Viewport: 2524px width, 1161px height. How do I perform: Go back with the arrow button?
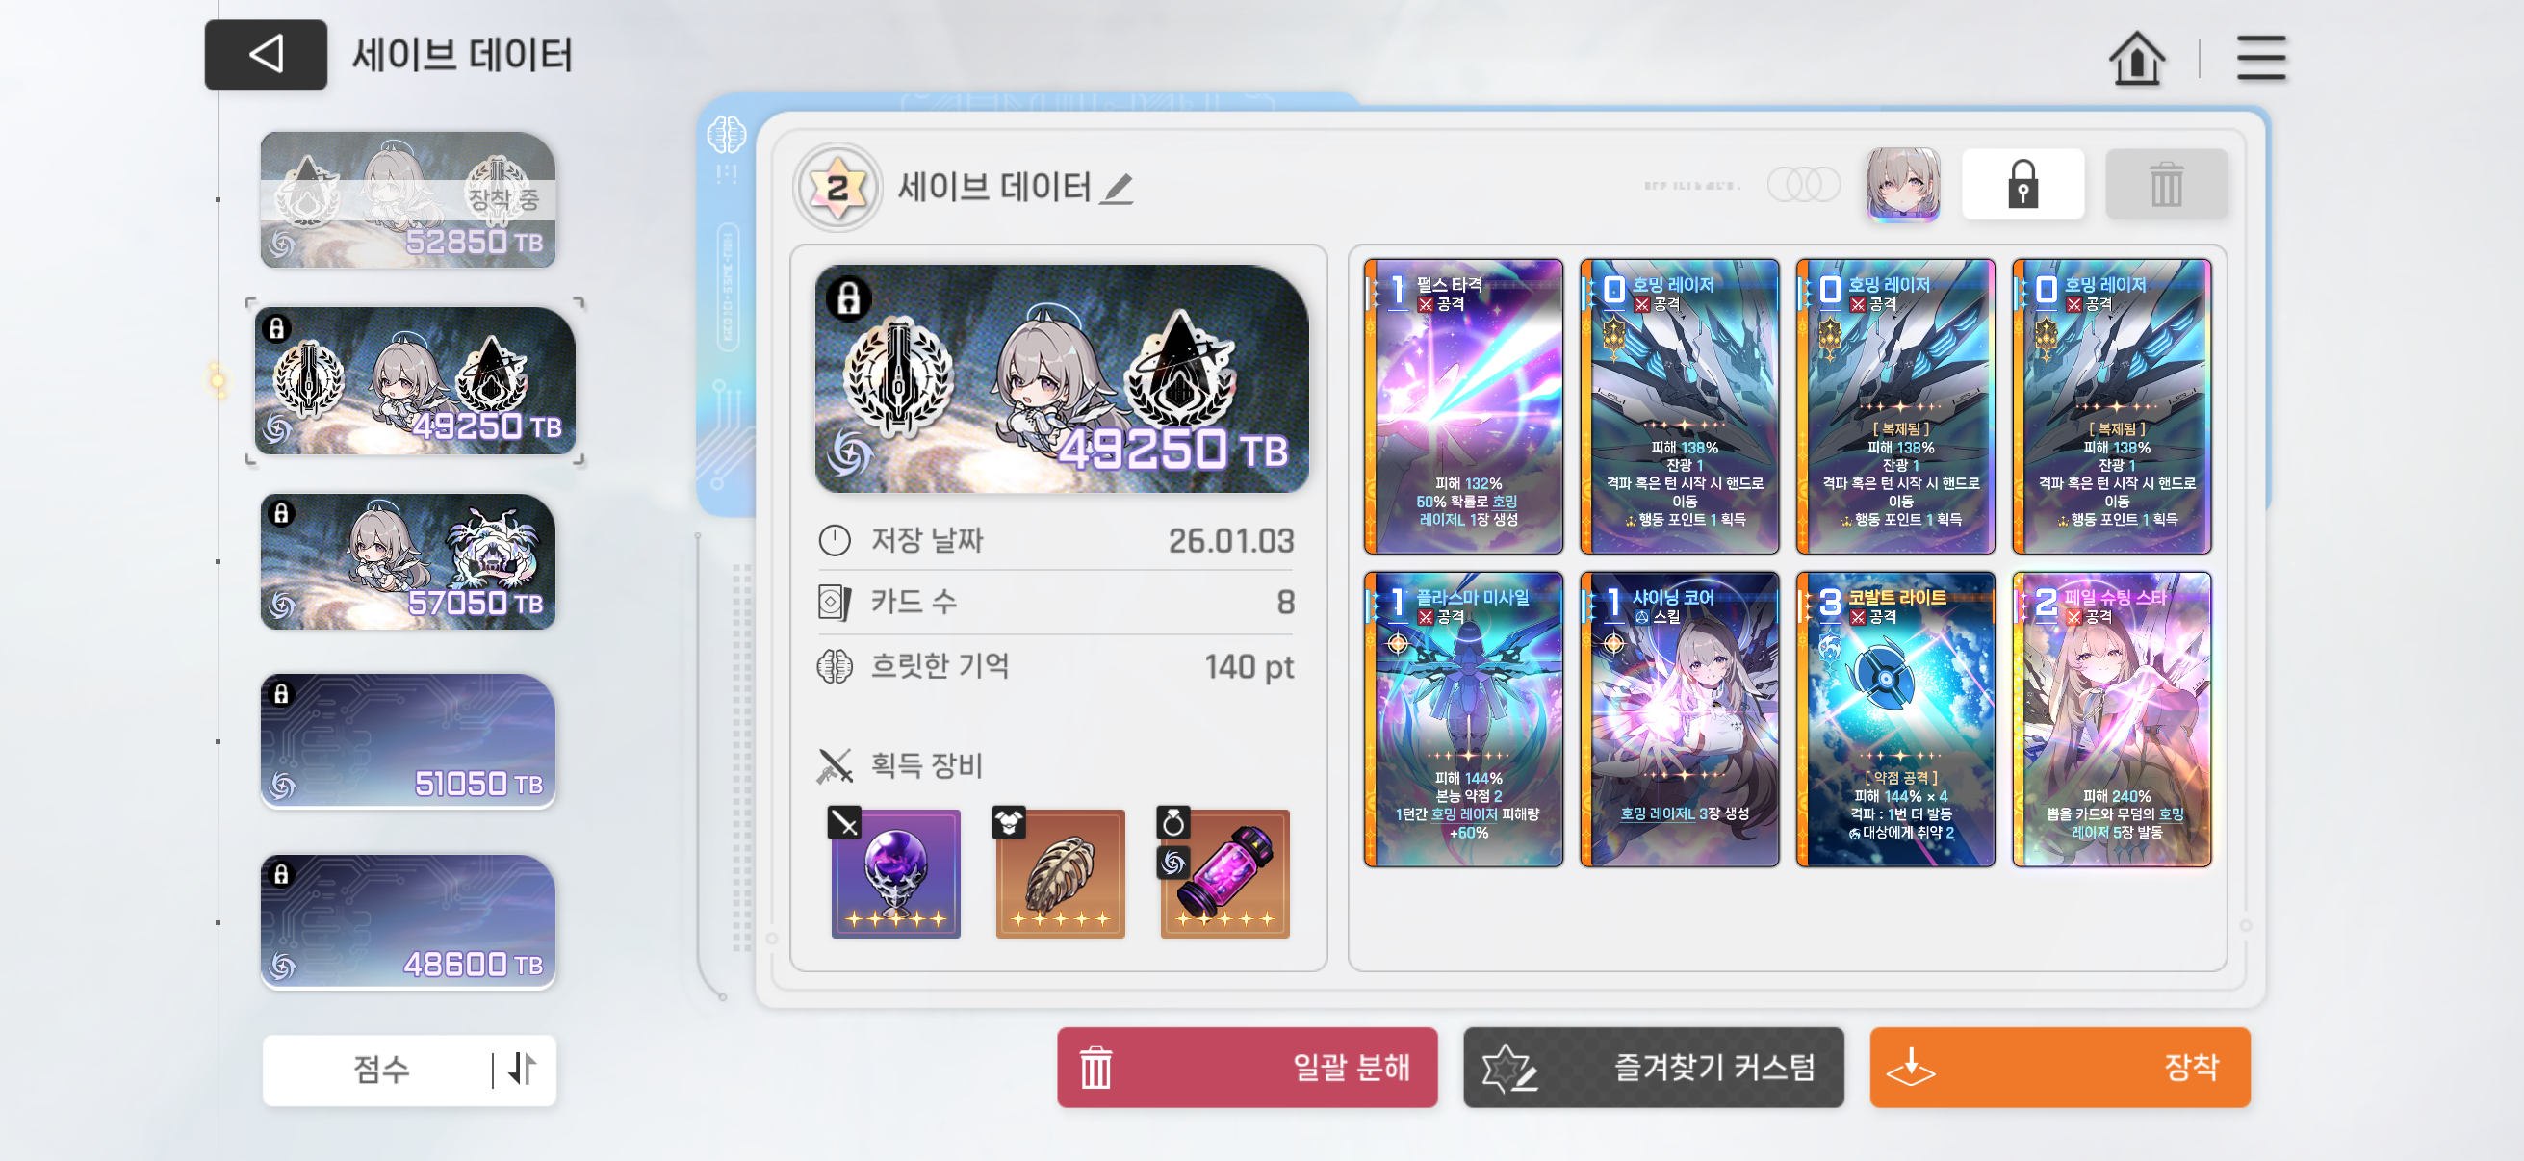point(266,55)
